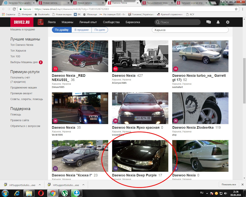Open Обратиться с вопросом link
Screen dimensions: 246x197
(x=25, y=126)
